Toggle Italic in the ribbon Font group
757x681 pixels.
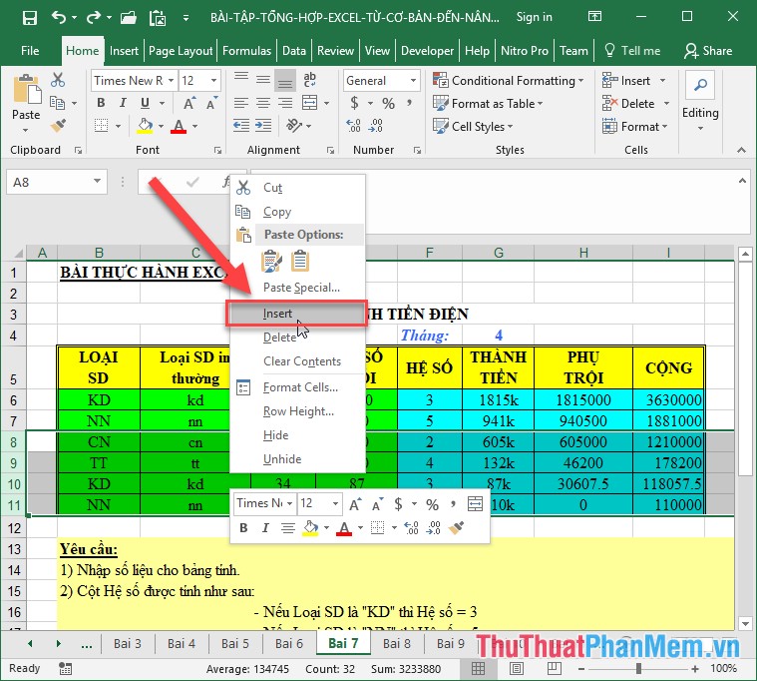123,103
